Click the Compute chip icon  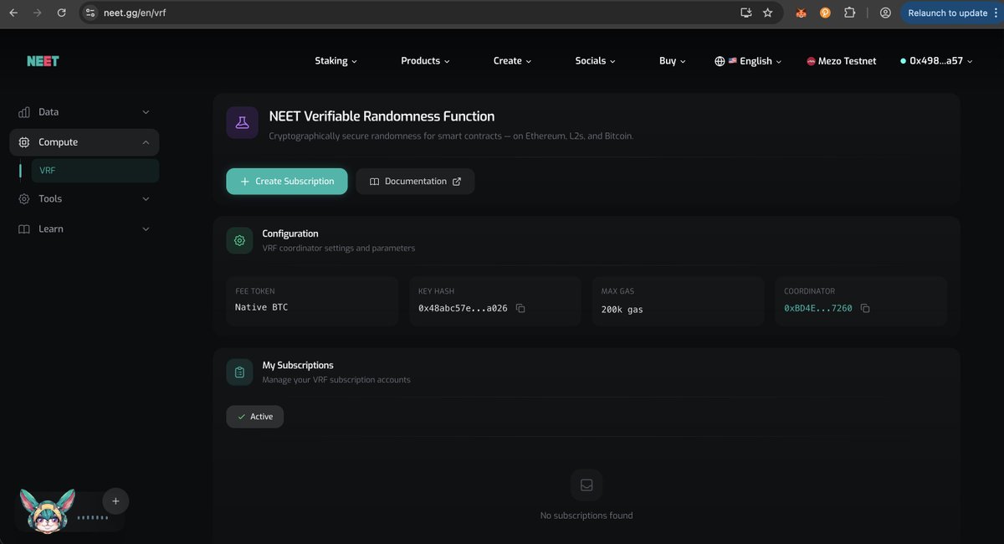pos(23,142)
